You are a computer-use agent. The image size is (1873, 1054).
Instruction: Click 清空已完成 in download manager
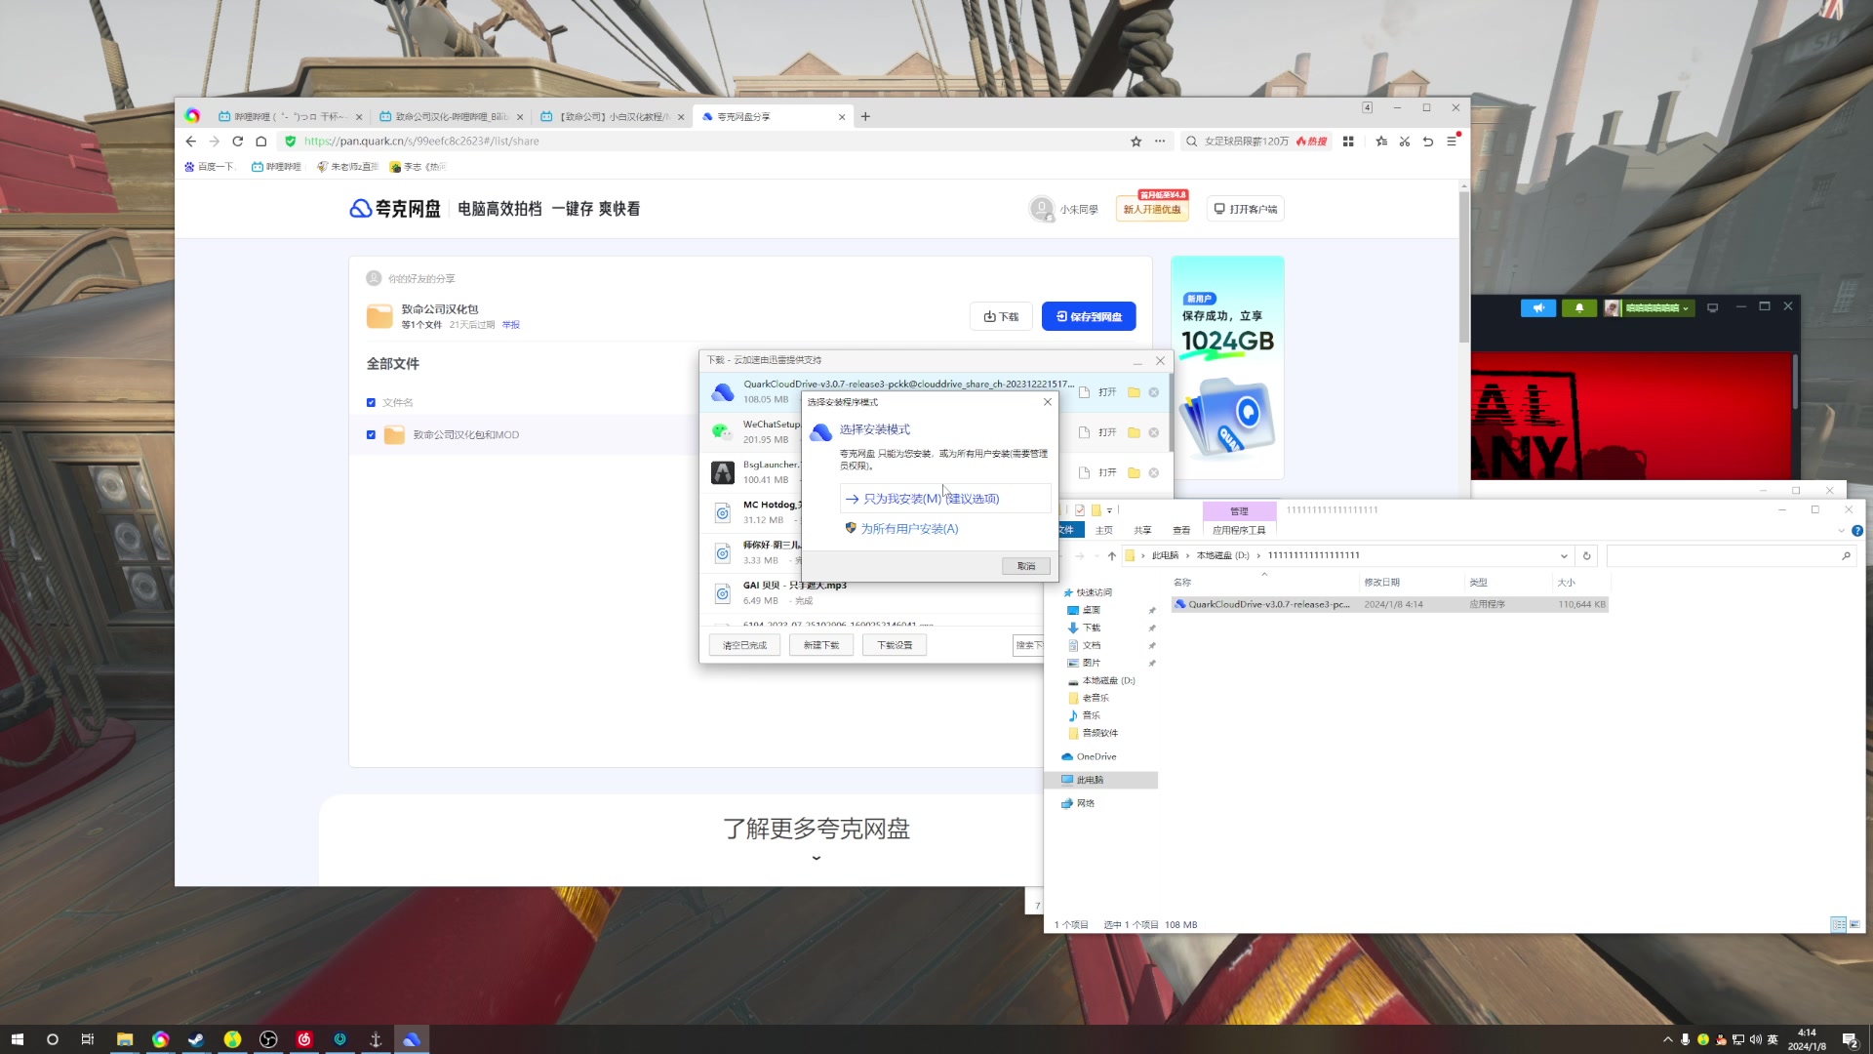pos(744,645)
